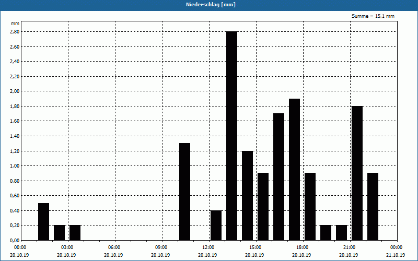Click the 03:00 time label on the x-axis

point(67,247)
